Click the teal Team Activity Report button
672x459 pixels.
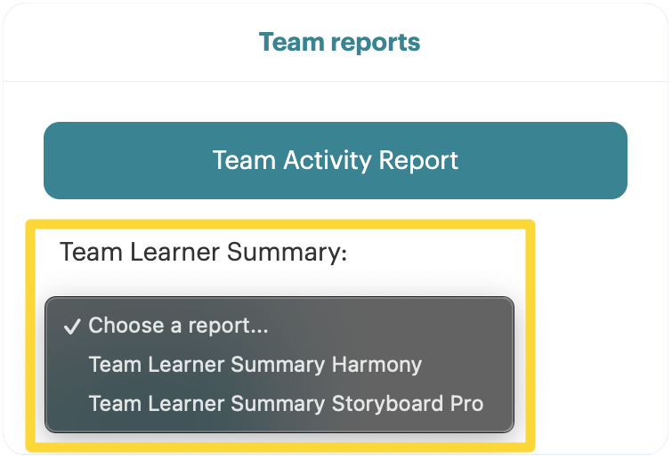[x=336, y=161]
